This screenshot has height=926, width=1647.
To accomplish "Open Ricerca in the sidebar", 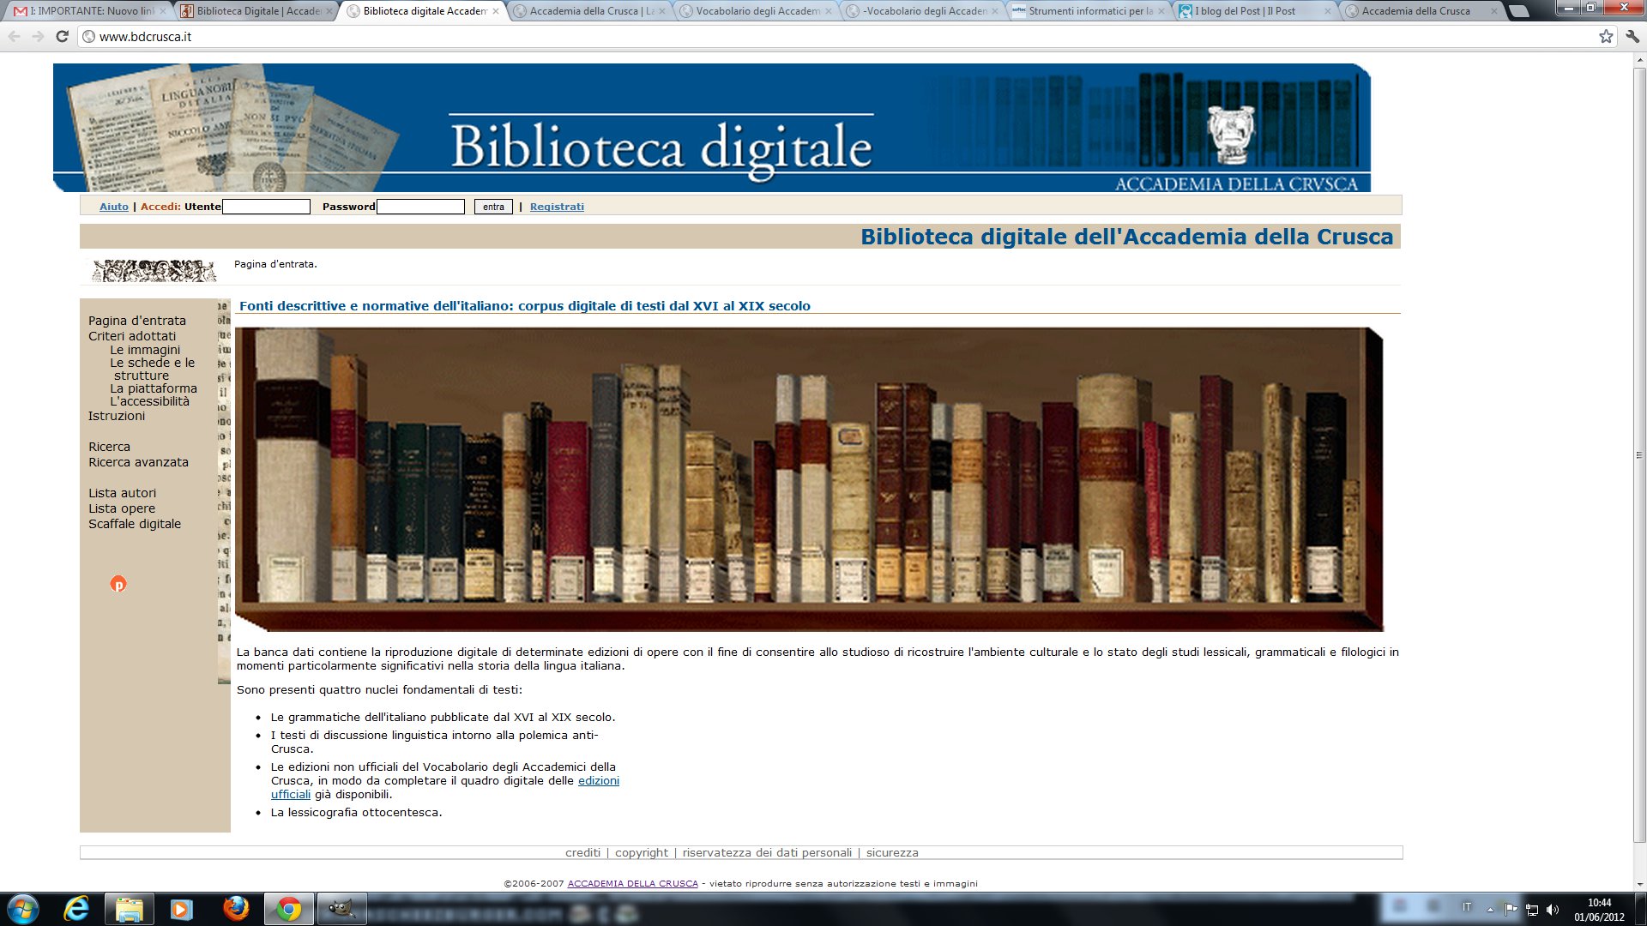I will click(x=109, y=447).
